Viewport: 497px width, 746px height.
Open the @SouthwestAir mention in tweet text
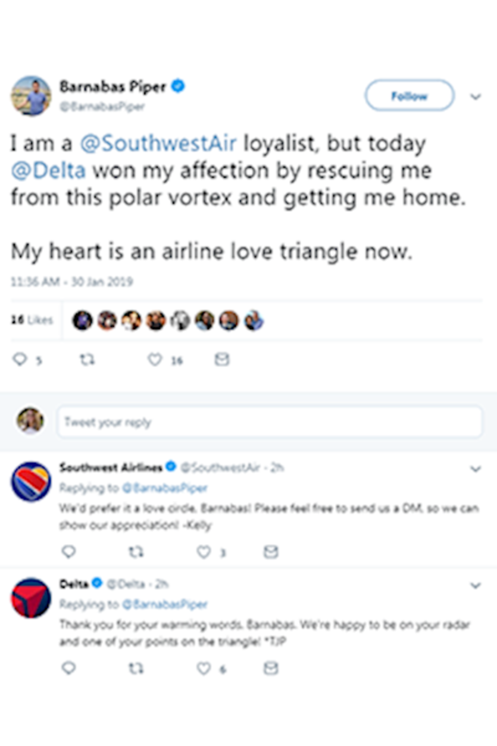click(157, 144)
